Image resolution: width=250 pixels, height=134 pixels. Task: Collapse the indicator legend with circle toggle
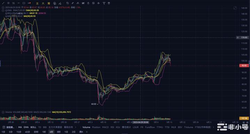coord(3,10)
